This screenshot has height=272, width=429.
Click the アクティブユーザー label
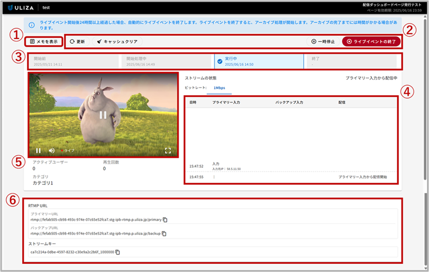(x=50, y=162)
